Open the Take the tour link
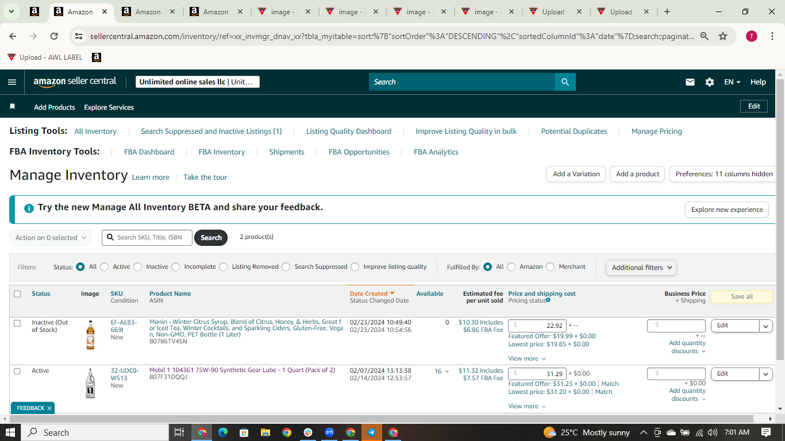This screenshot has width=785, height=441. coord(205,177)
